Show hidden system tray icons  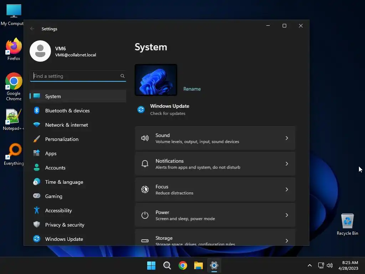310,265
